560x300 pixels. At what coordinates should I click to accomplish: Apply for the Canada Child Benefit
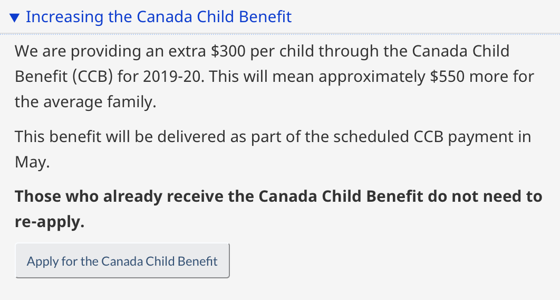tap(122, 261)
